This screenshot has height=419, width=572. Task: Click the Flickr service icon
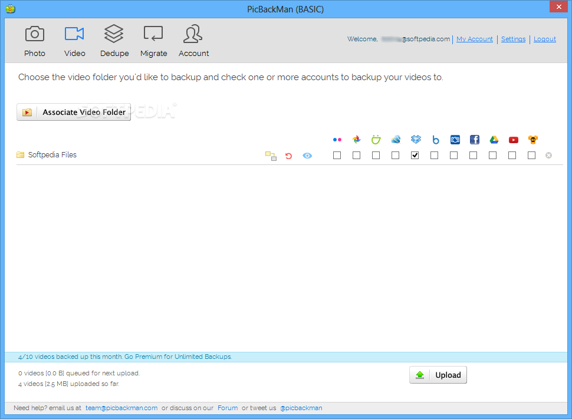pos(337,140)
